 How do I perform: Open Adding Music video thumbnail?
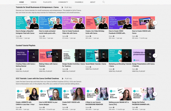[x=50, y=94]
